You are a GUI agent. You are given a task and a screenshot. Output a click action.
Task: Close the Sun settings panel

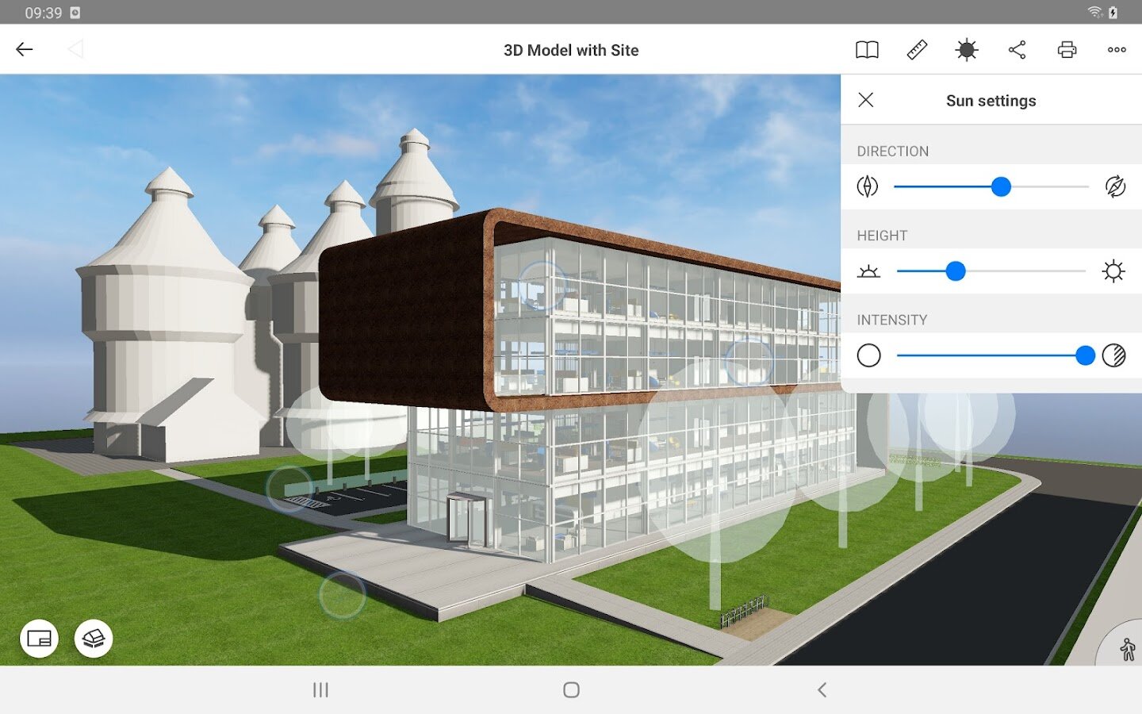pos(865,100)
